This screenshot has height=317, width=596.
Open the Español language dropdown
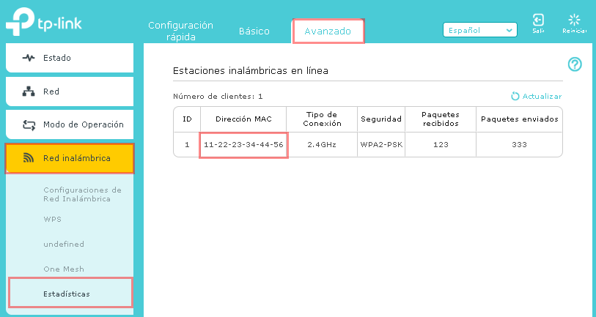click(x=480, y=30)
